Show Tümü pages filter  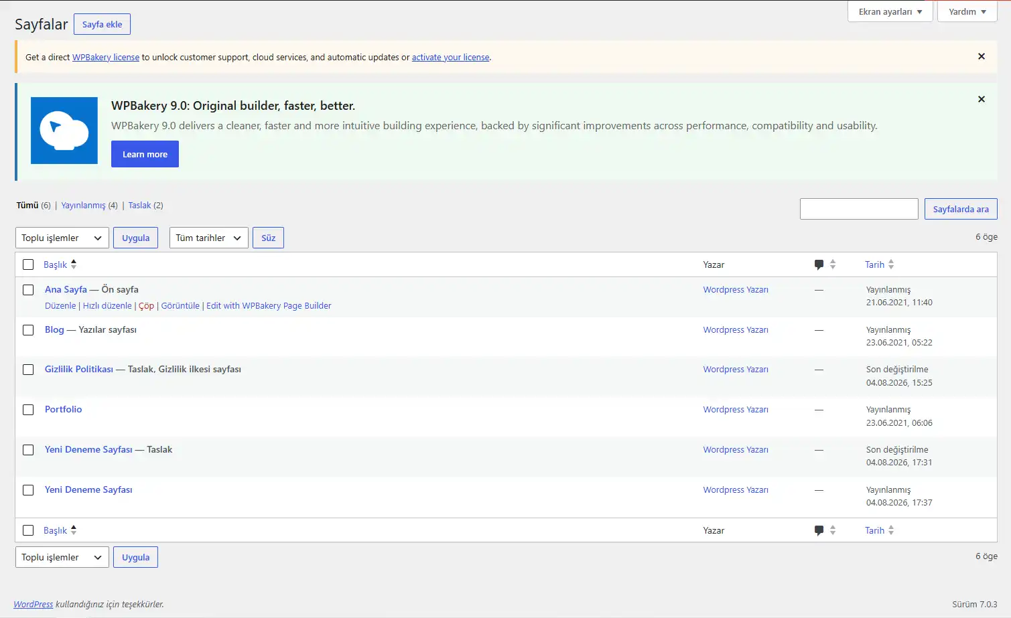27,206
